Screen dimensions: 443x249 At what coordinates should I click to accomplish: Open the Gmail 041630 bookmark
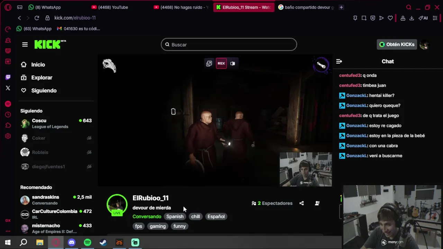[79, 29]
